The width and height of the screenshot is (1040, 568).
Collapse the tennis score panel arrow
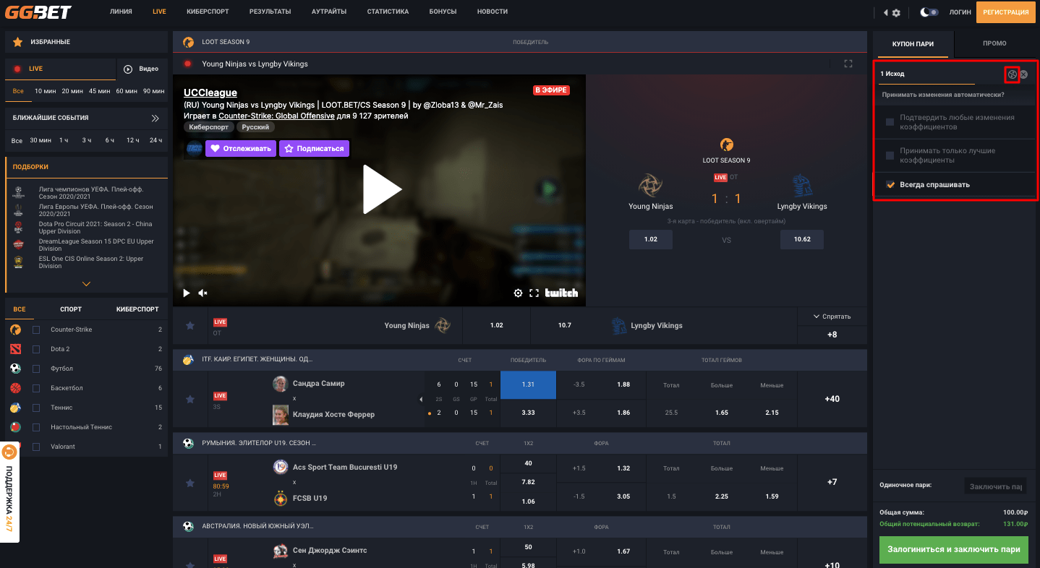click(x=422, y=399)
